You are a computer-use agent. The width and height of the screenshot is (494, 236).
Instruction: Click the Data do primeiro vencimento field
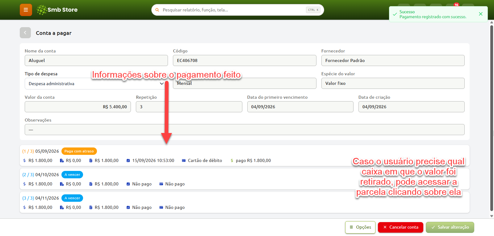[x=300, y=107]
